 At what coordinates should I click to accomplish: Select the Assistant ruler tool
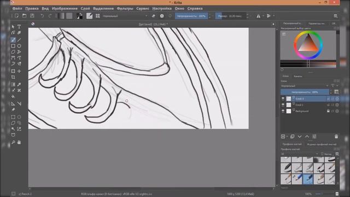(x=13, y=103)
